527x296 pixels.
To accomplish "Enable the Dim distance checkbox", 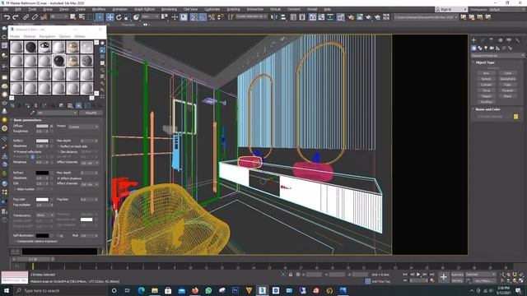I will [x=58, y=152].
